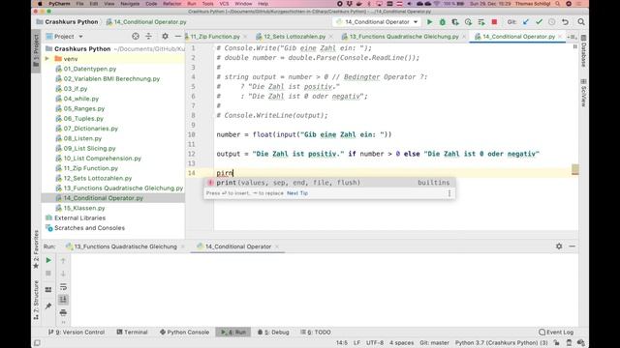This screenshot has width=620, height=348.
Task: Switch to 11_Zip Function.py tab
Action: coord(215,37)
